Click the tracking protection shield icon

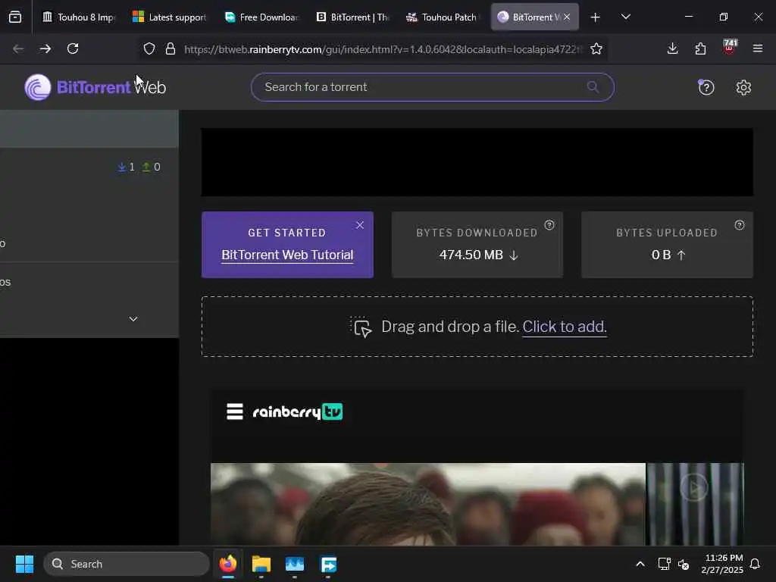coord(149,48)
